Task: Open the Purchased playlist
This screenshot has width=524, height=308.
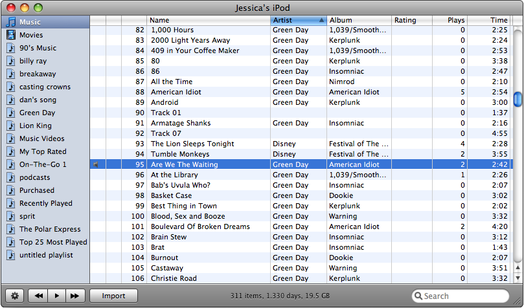Action: pos(45,190)
